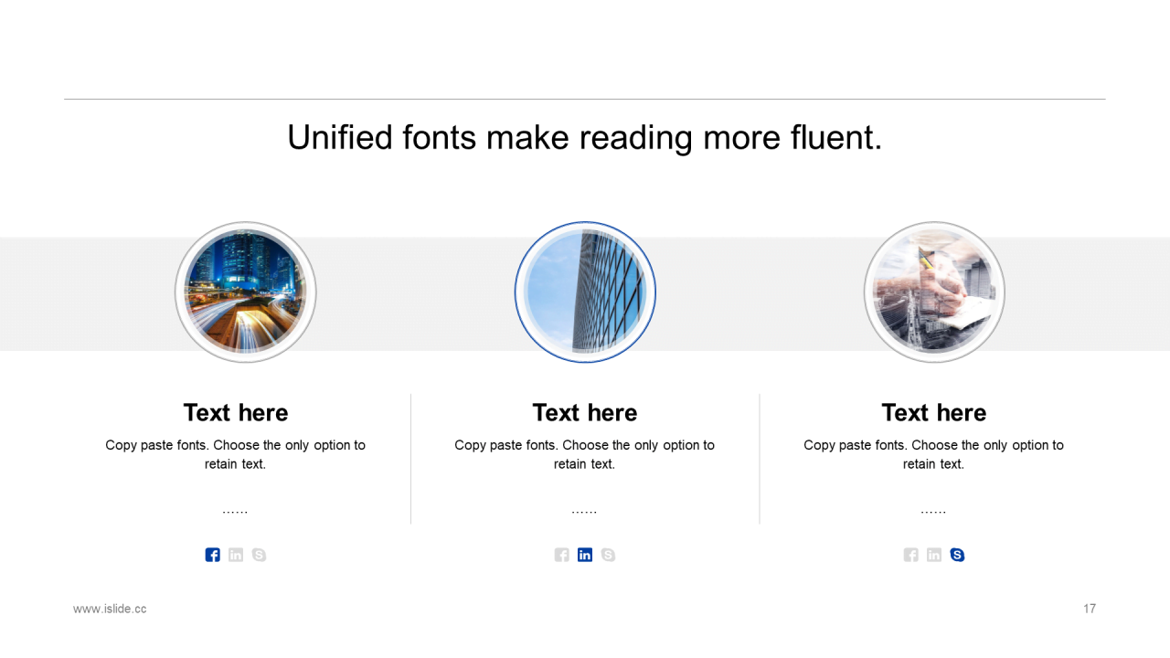Image resolution: width=1170 pixels, height=658 pixels.
Task: Click the blue highlighted LinkedIn icon
Action: [x=585, y=555]
